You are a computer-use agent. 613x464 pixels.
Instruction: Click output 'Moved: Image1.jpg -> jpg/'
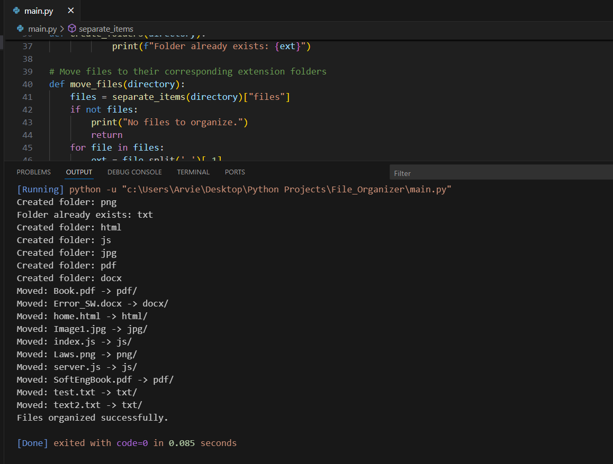[x=82, y=329]
